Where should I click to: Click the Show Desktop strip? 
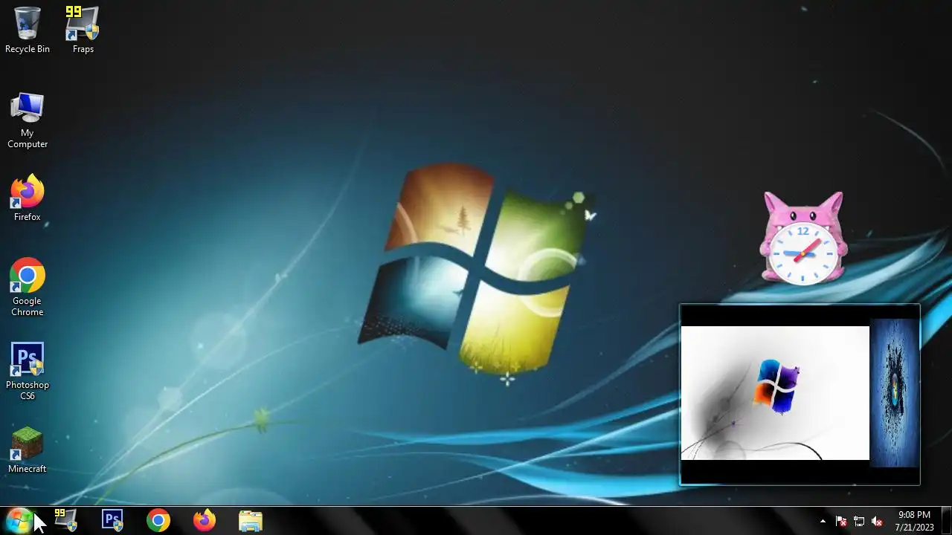point(946,520)
